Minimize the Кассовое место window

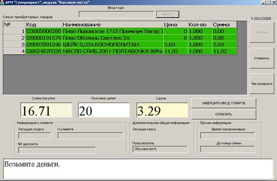[x=263, y=2]
